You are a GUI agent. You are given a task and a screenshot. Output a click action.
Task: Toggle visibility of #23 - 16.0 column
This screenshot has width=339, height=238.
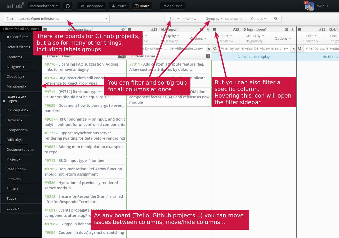click(208, 30)
